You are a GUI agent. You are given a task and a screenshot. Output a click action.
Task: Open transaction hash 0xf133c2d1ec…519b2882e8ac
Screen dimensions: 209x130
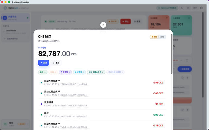72,95
